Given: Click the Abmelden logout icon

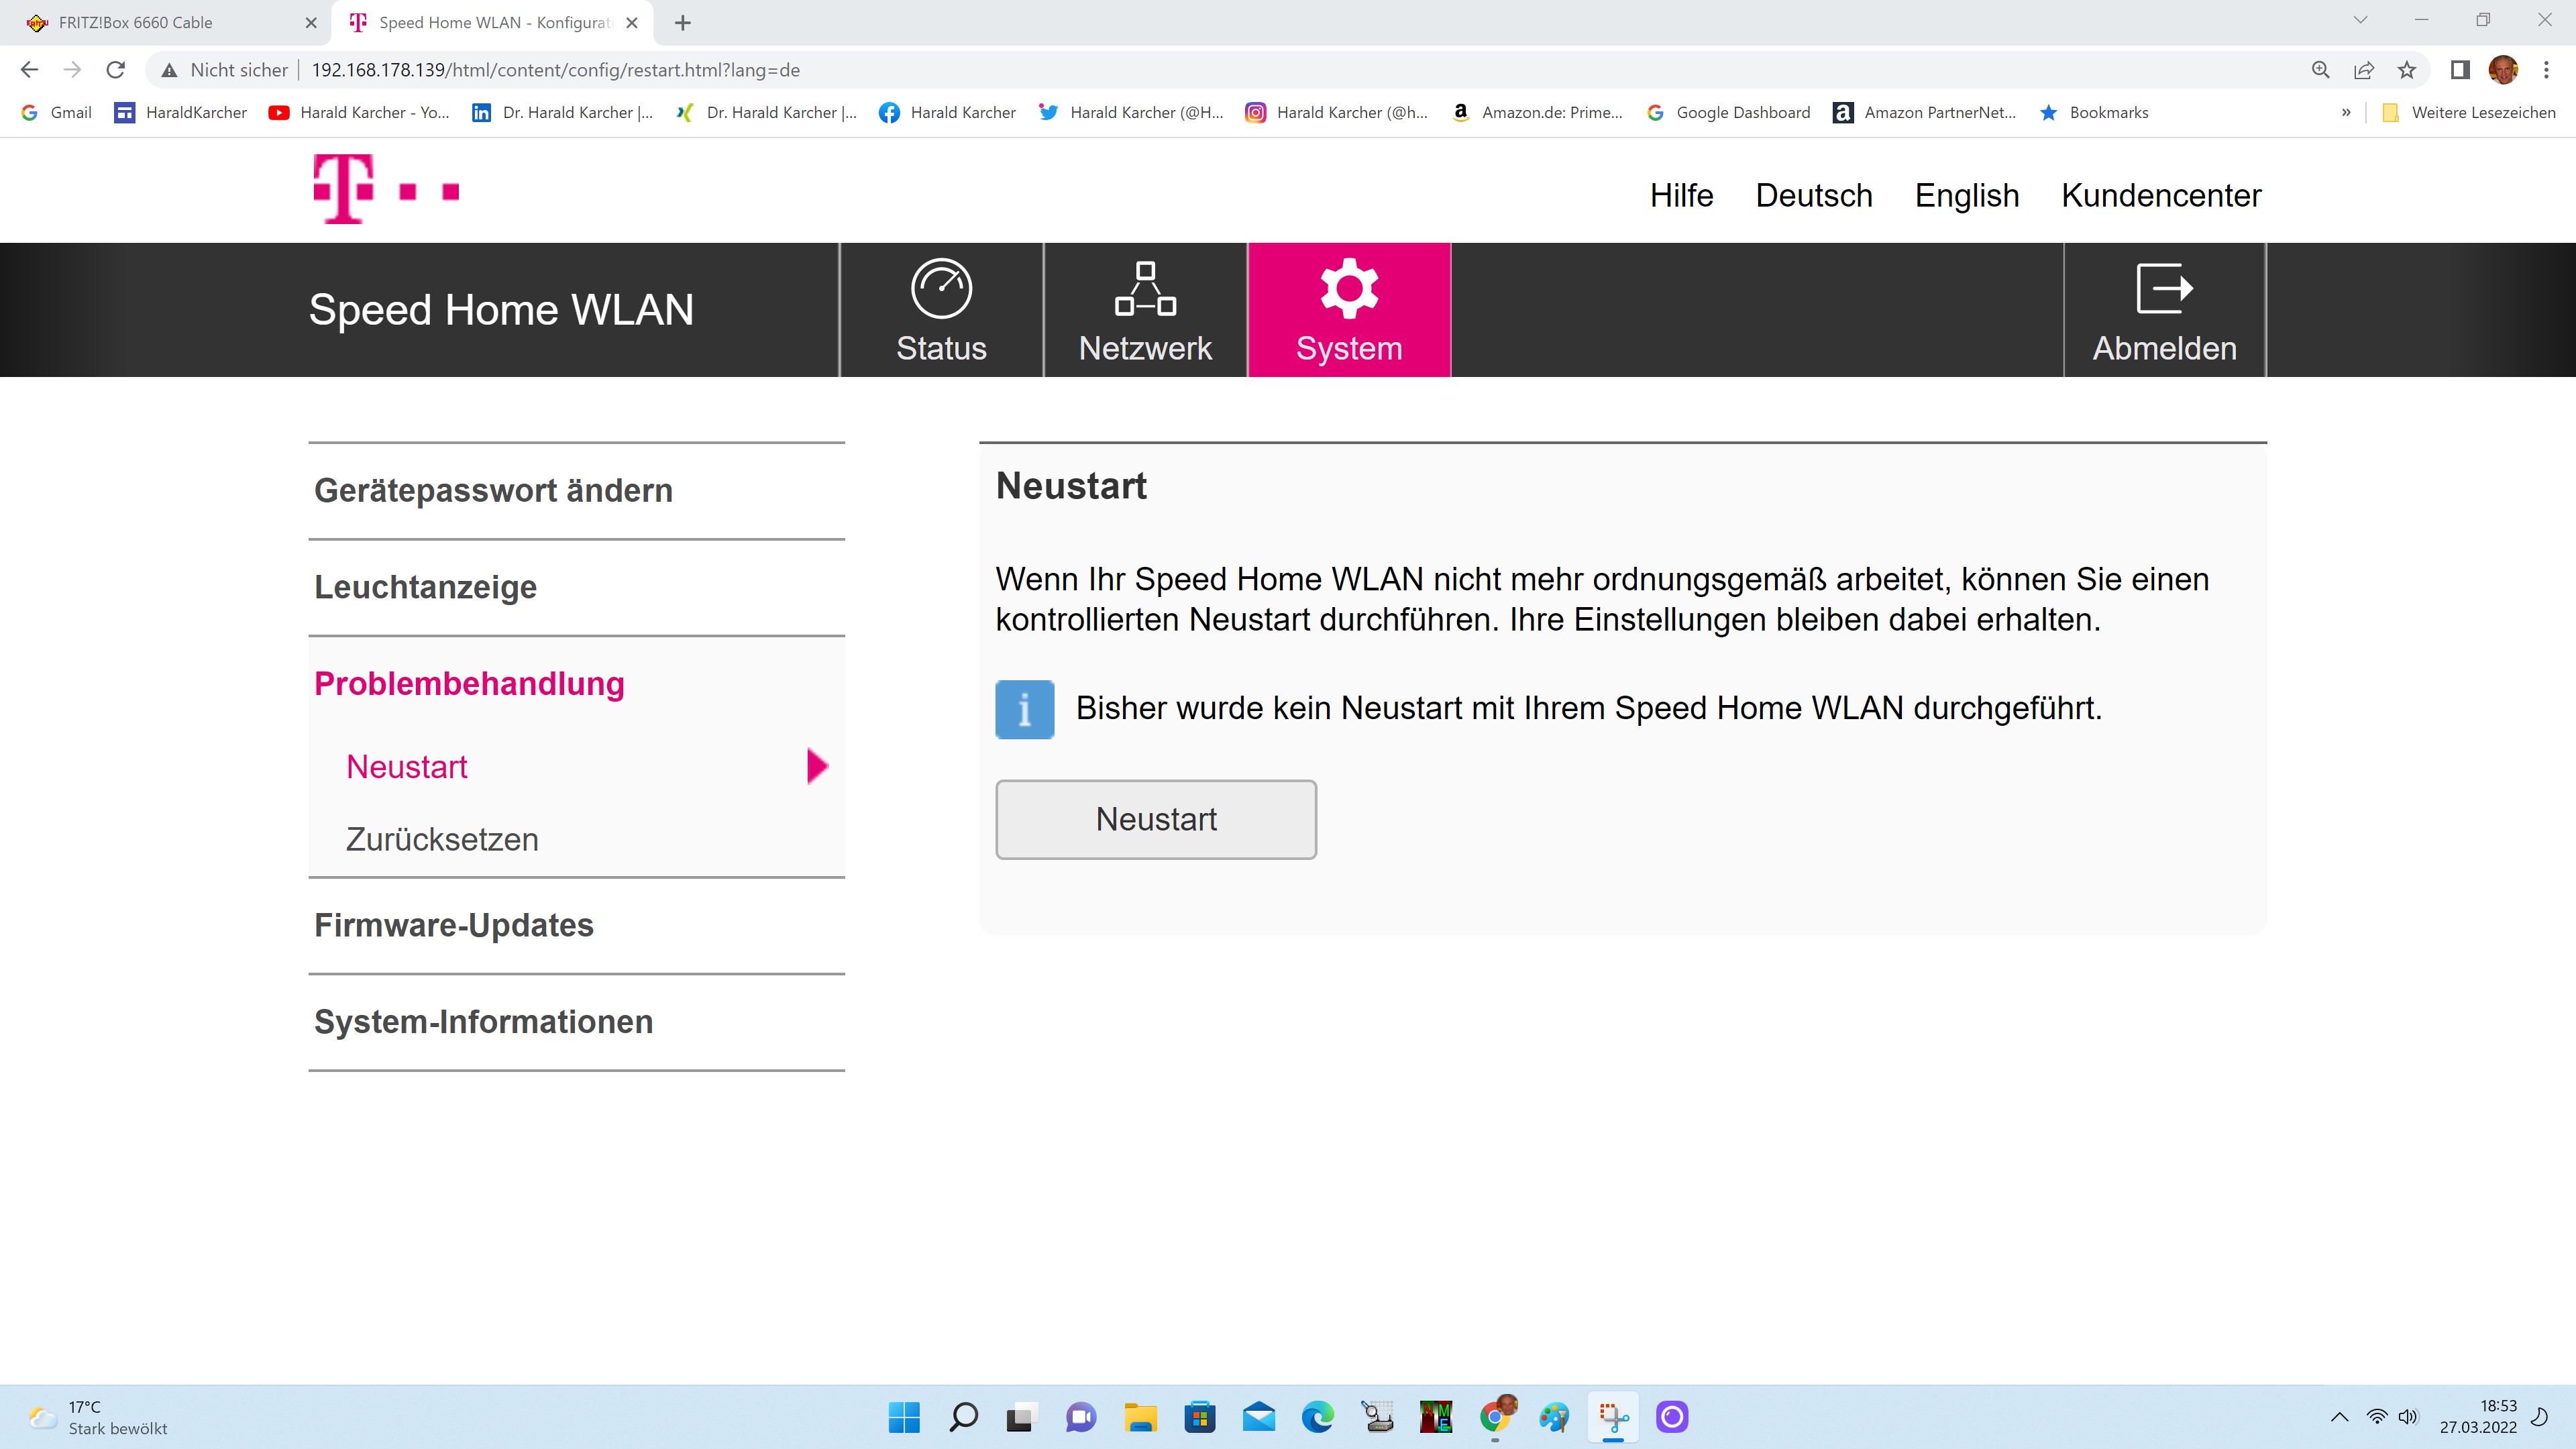Looking at the screenshot, I should 2164,289.
